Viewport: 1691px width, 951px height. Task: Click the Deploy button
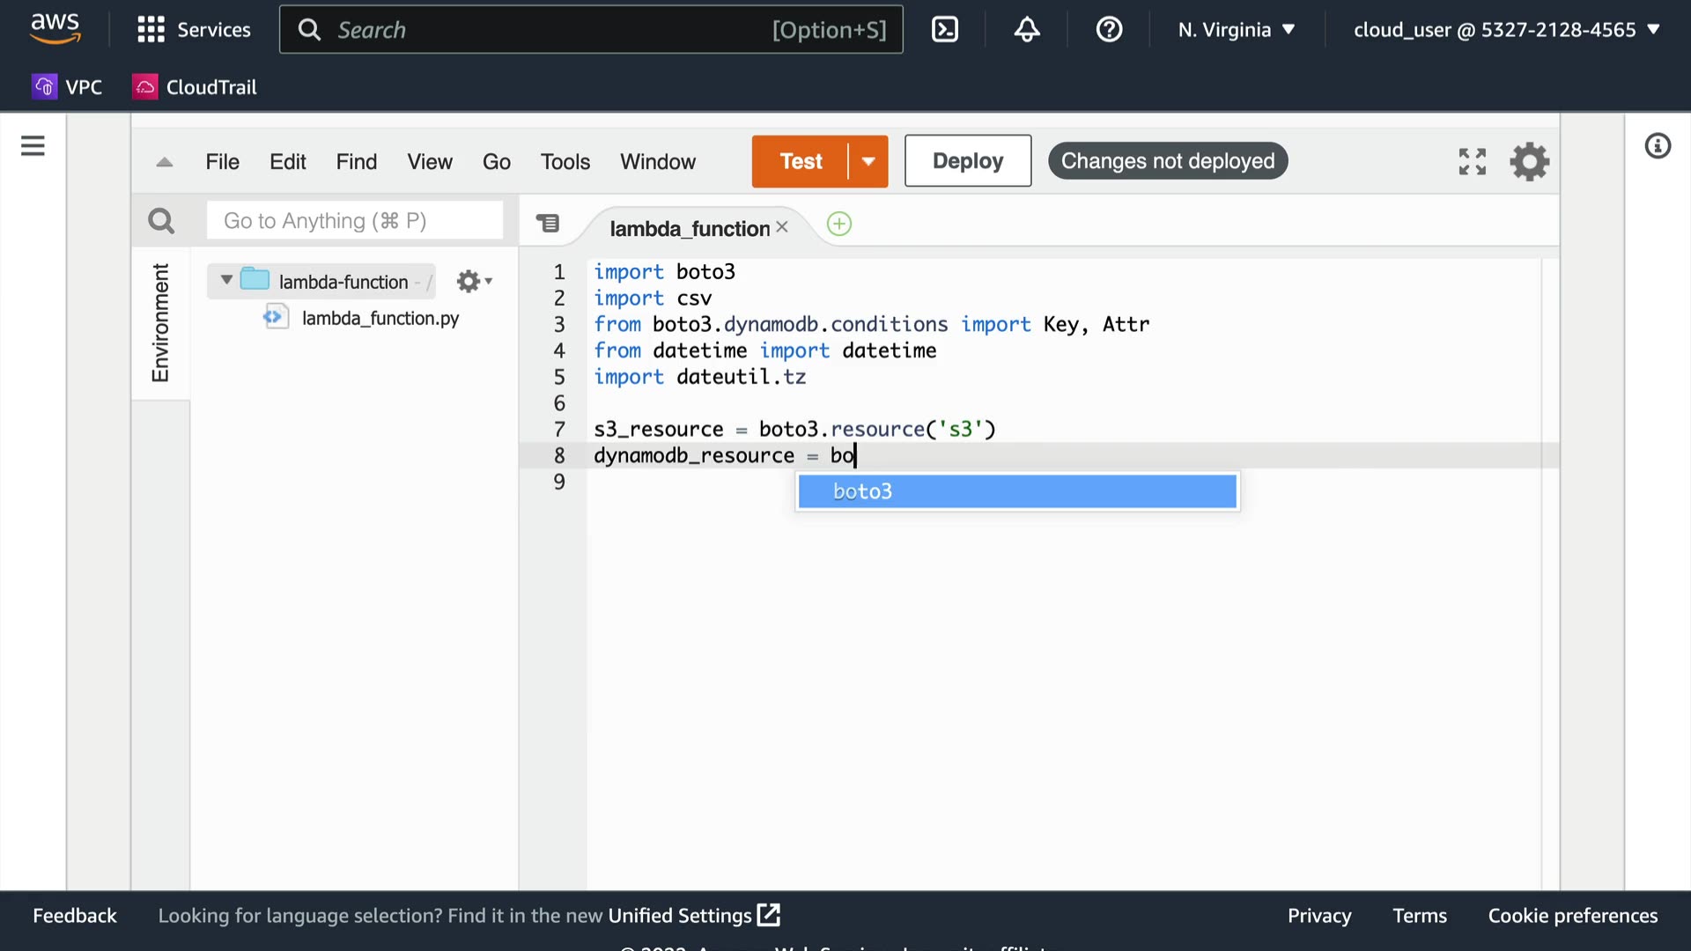967,160
